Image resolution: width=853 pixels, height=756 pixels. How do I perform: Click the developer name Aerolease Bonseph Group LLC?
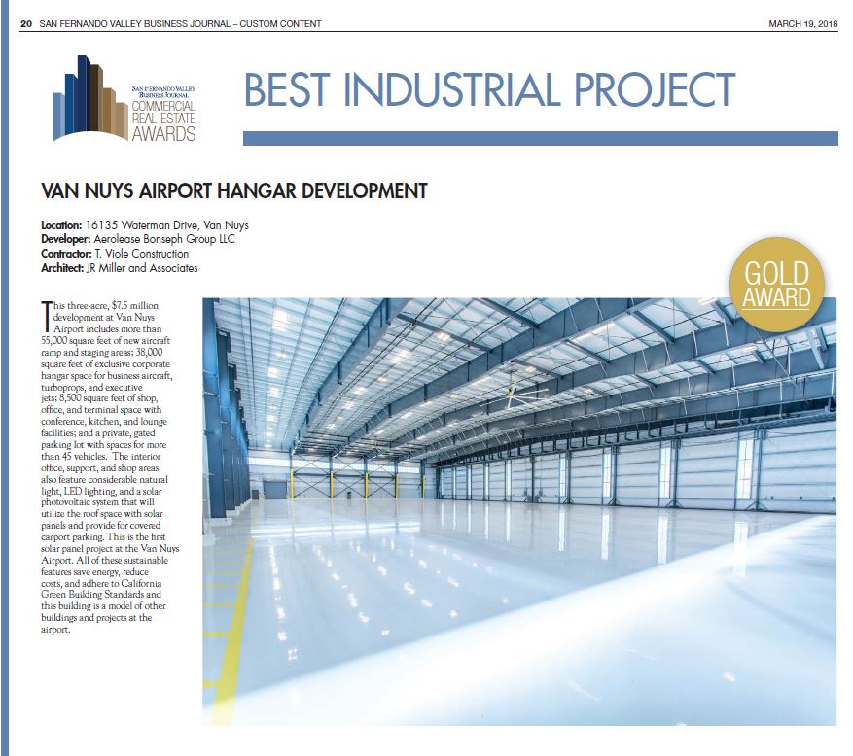[163, 239]
